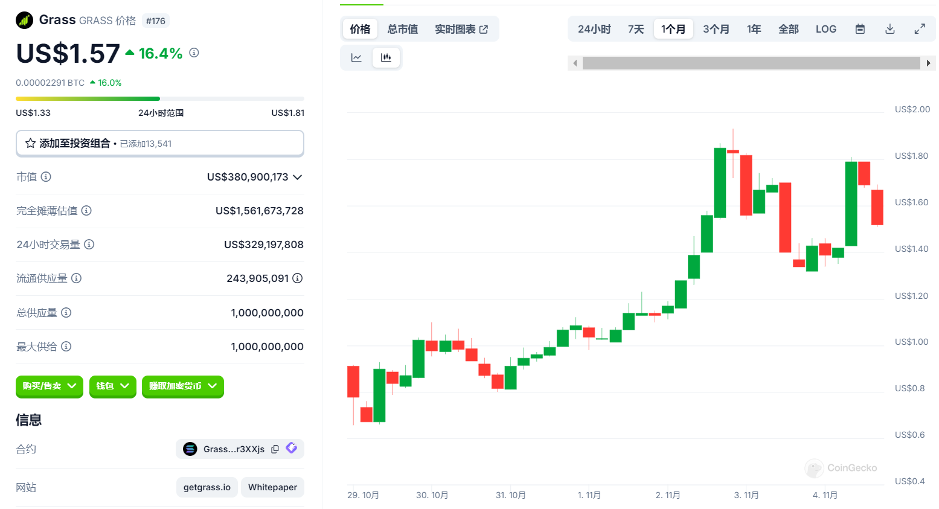939x509 pixels.
Task: Select the 价格 chart tab
Action: tap(361, 29)
